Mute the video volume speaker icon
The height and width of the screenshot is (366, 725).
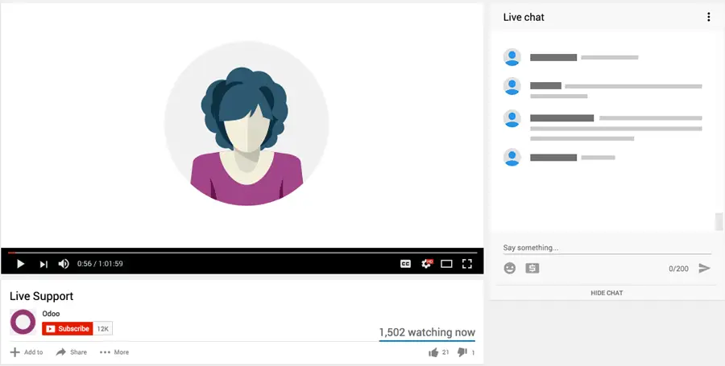[x=64, y=264]
